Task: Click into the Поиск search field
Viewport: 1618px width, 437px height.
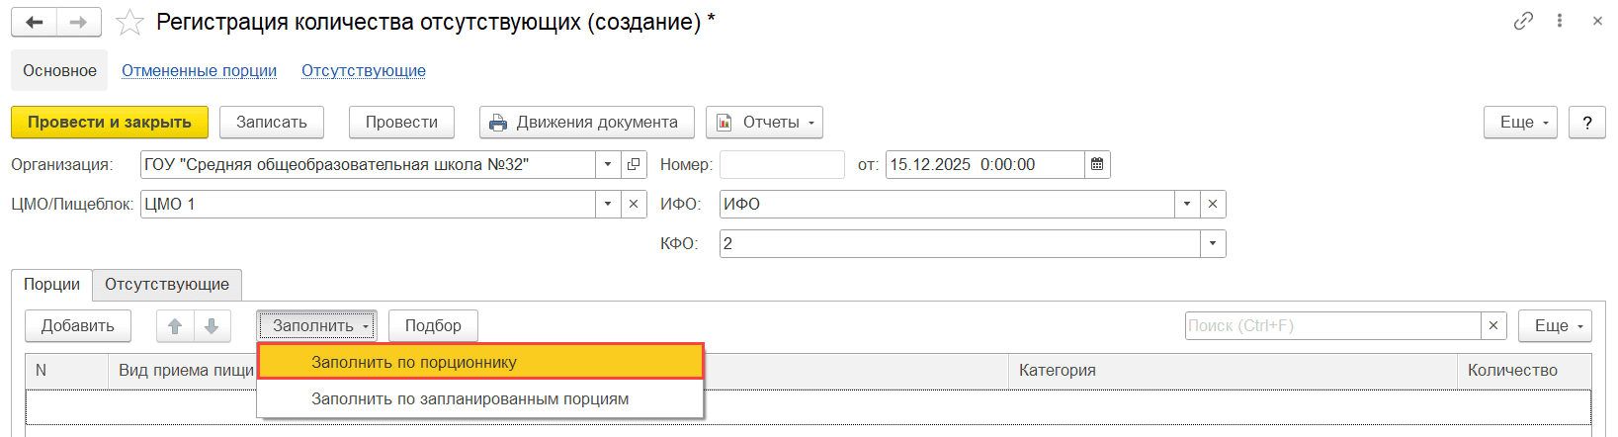Action: [1332, 325]
